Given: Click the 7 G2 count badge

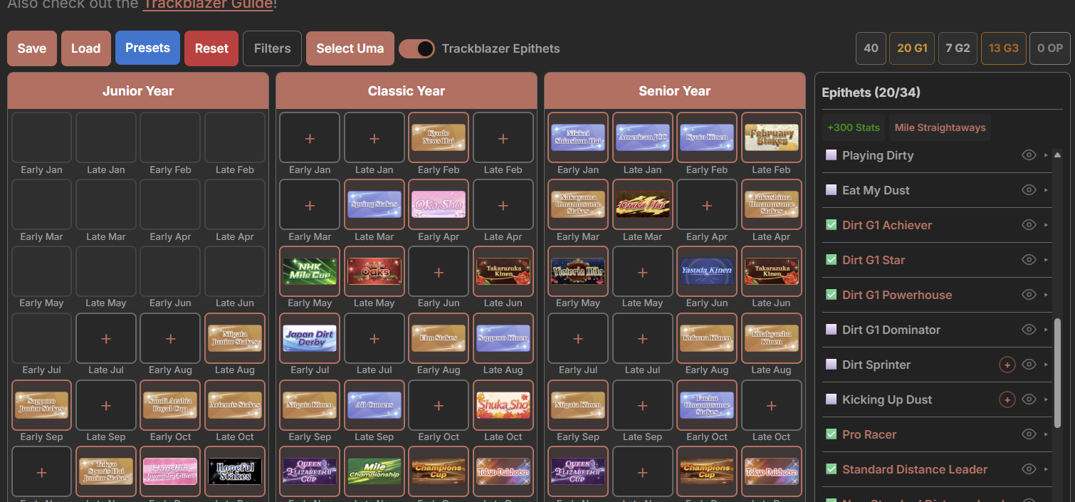Looking at the screenshot, I should coord(958,48).
